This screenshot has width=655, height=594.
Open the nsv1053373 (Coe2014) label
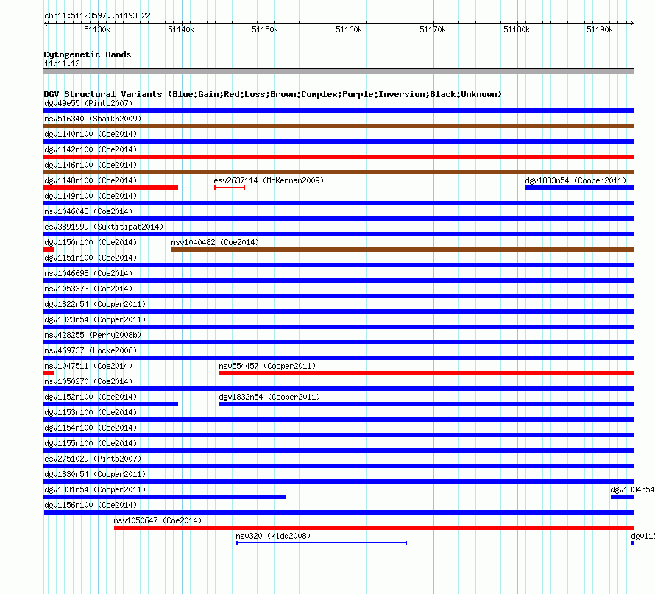88,289
